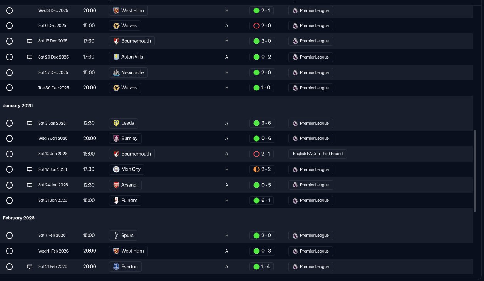
Task: Open the Aston Villa team link
Action: pos(128,57)
